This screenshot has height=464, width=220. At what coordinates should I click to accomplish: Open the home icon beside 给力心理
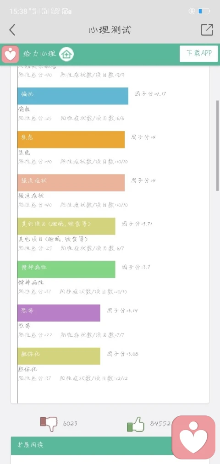point(66,54)
